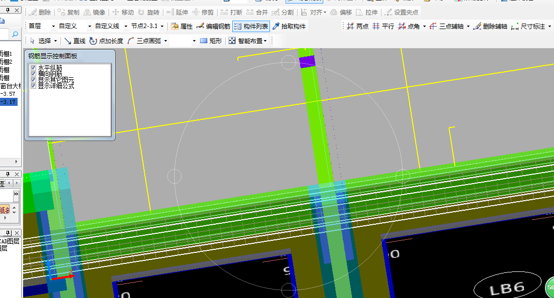Select the 点角 axis tool
Screen dimensions: 554x298
click(409, 27)
